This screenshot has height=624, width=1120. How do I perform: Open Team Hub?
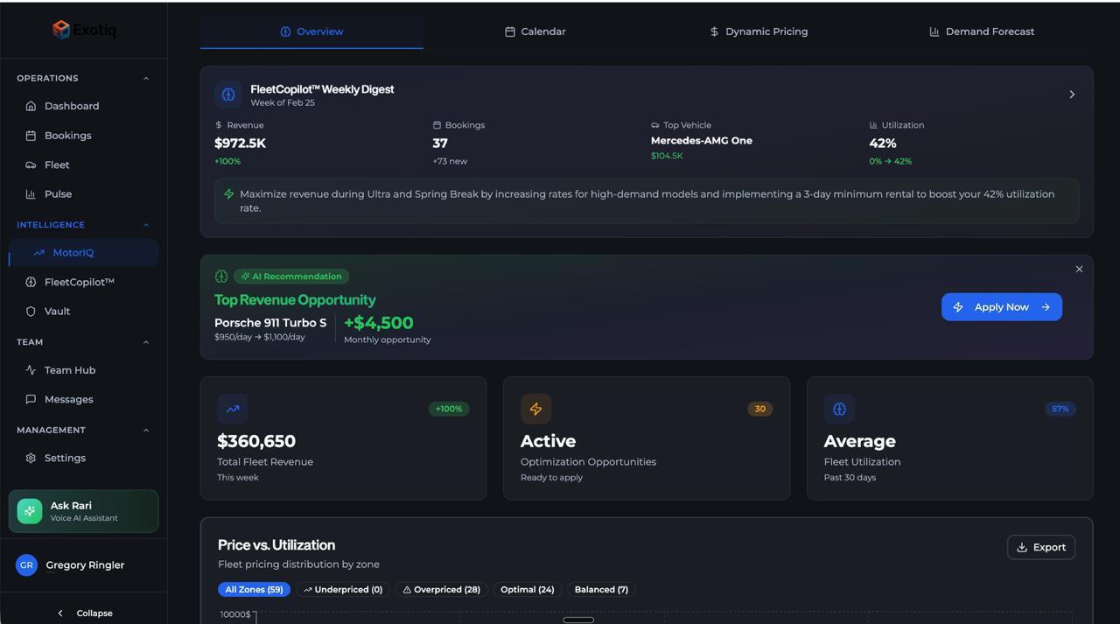70,369
